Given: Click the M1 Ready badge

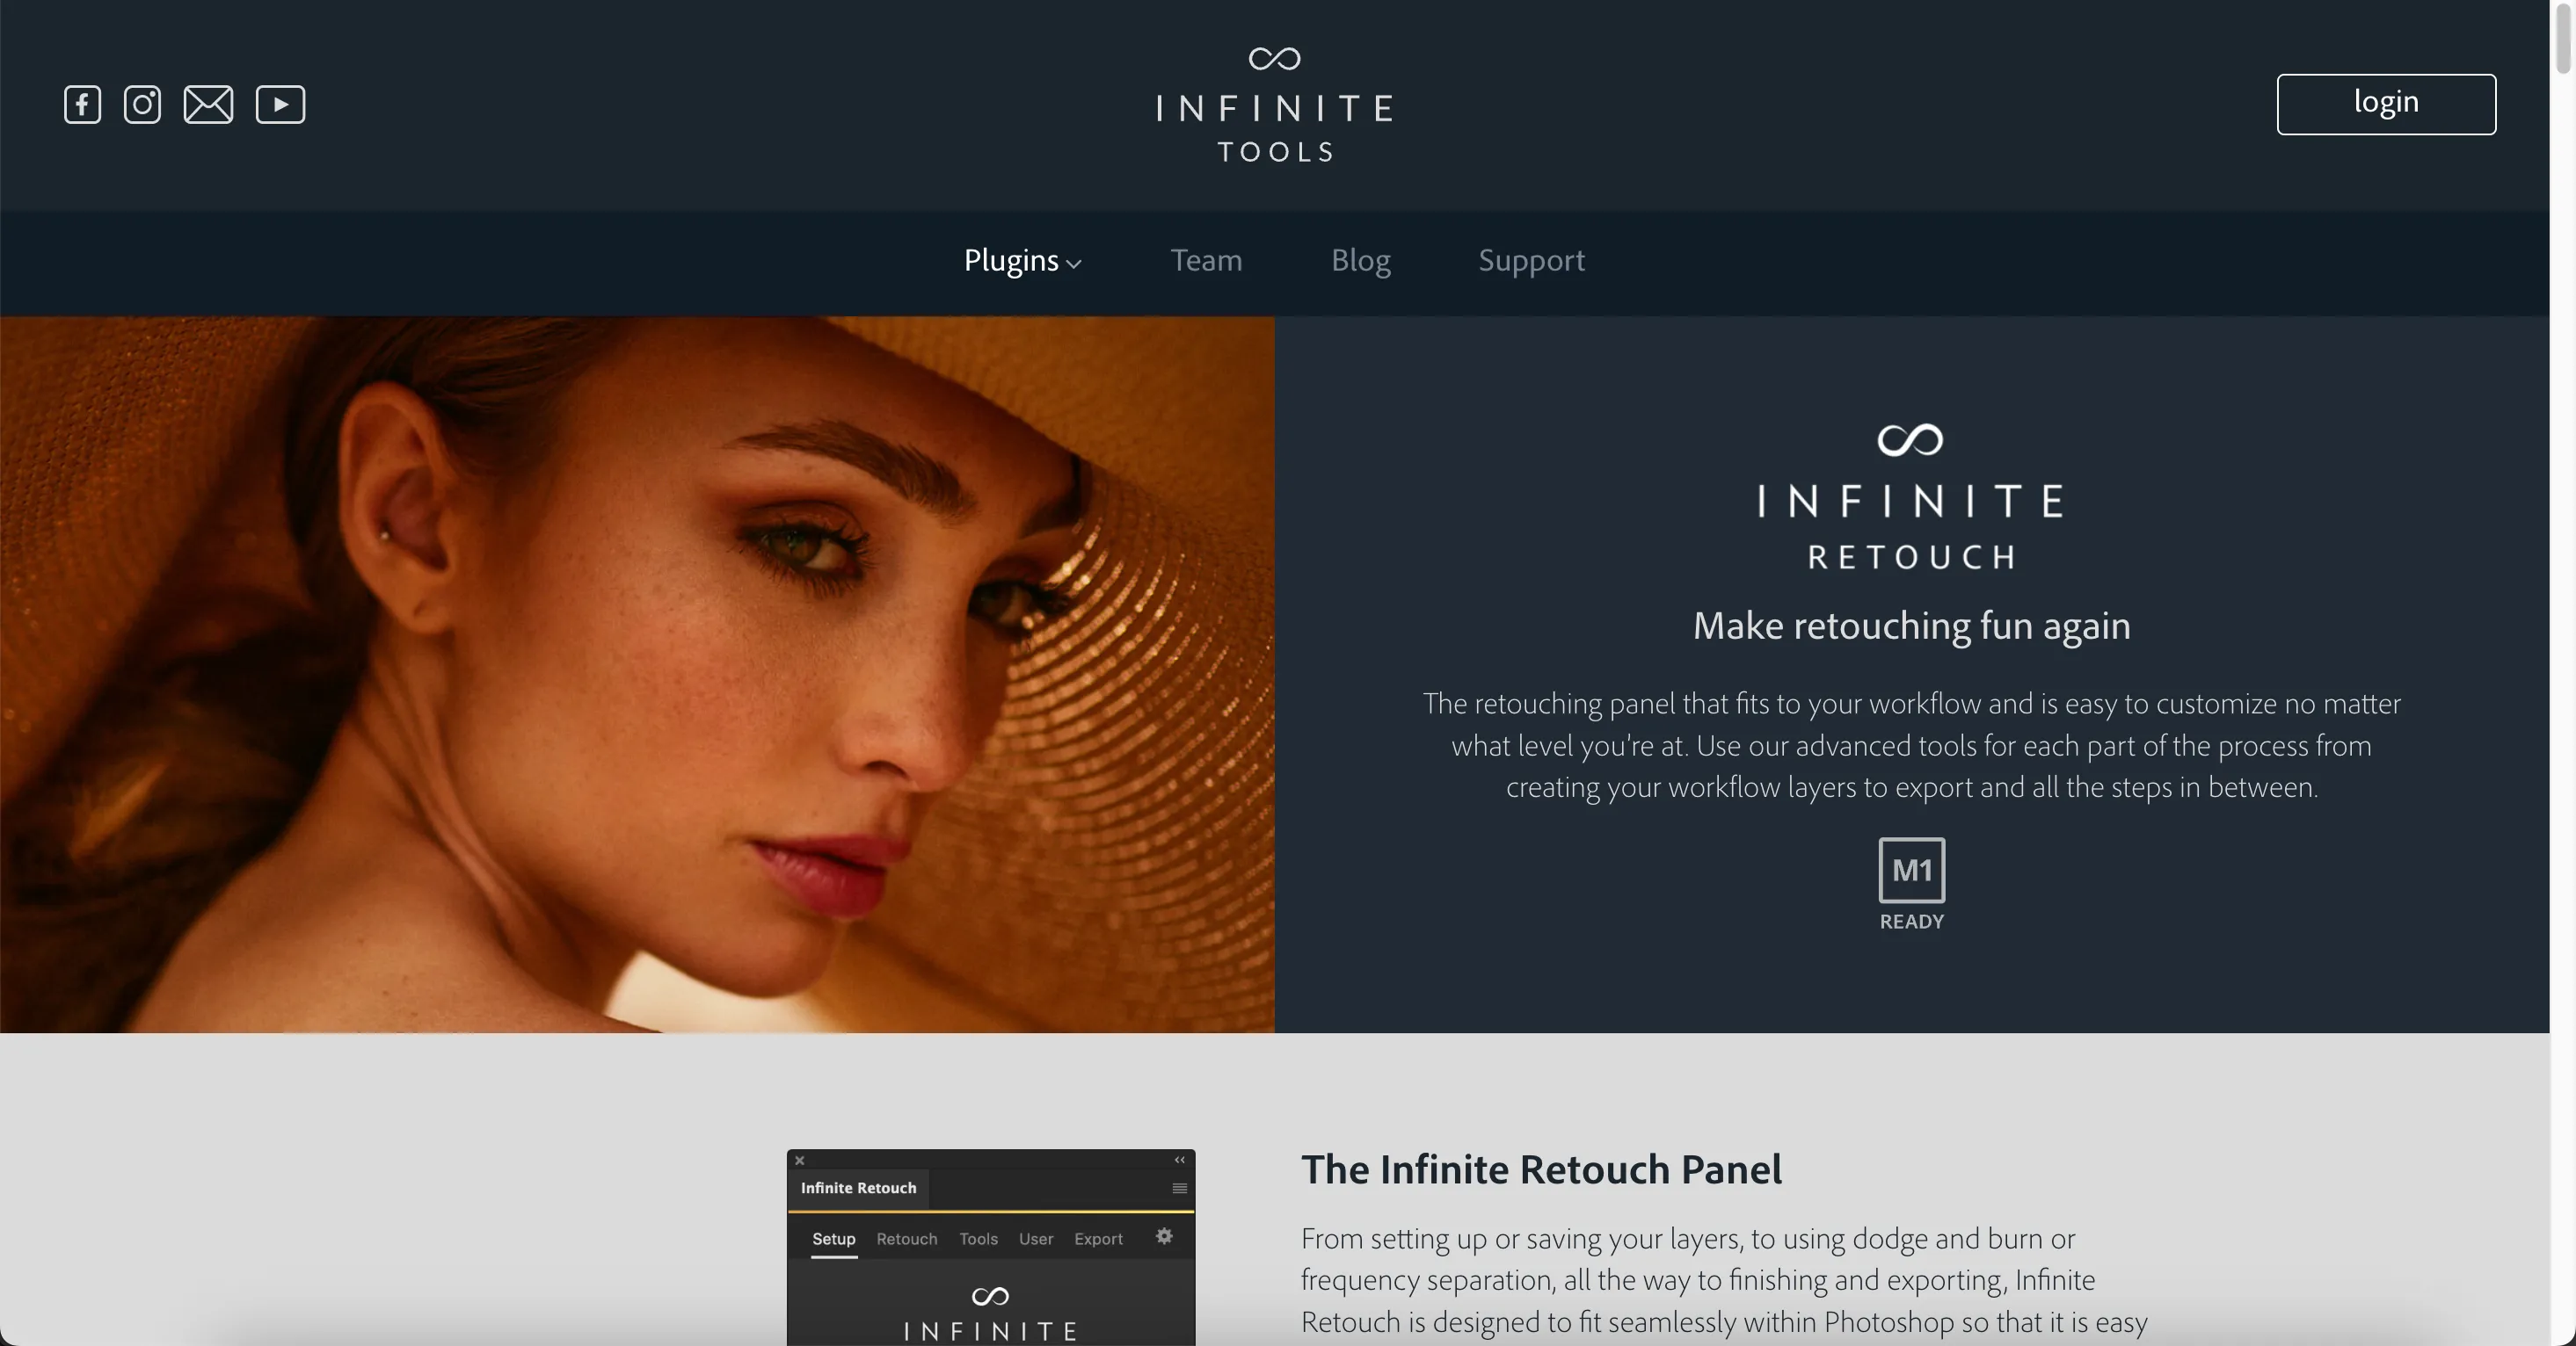Looking at the screenshot, I should (1911, 885).
